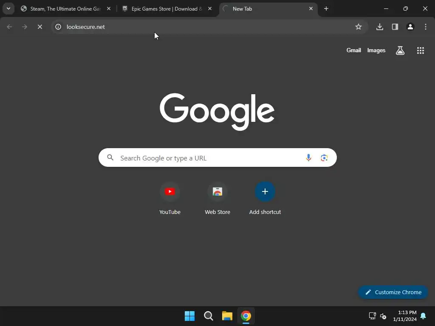Open Customize Chrome
The width and height of the screenshot is (435, 326).
[393, 292]
